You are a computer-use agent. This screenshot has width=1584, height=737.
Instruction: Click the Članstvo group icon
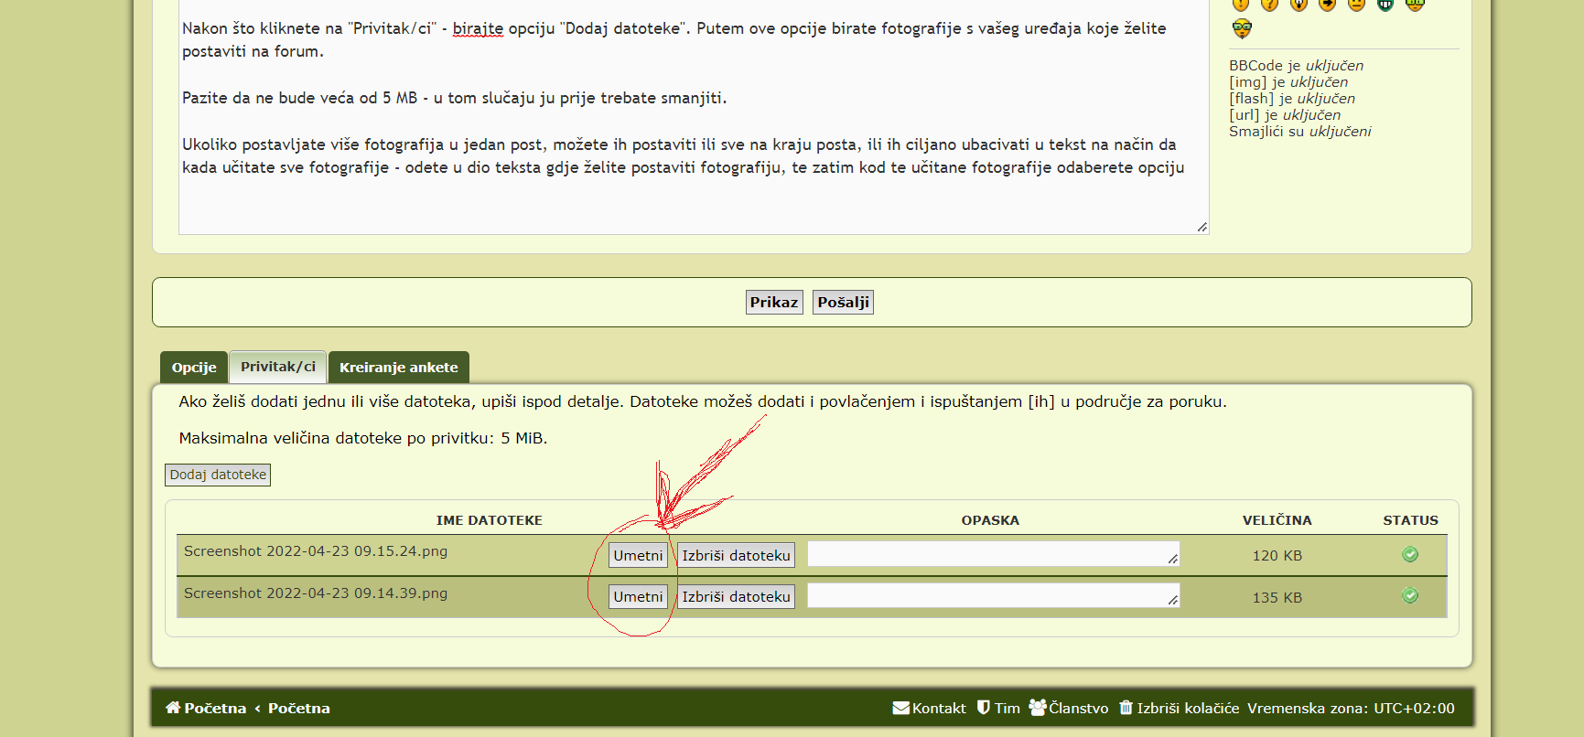tap(1037, 708)
